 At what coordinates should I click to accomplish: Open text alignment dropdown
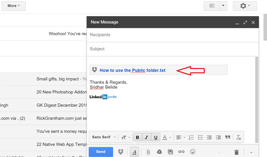point(181,137)
